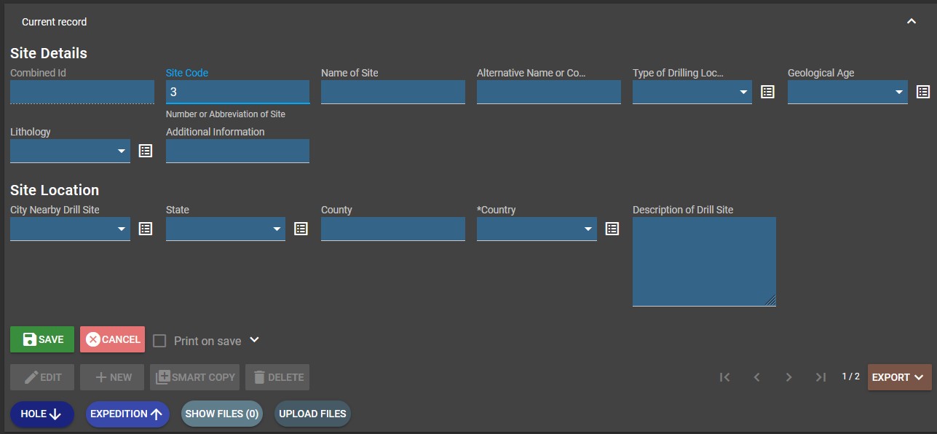The height and width of the screenshot is (434, 937).
Task: Jump to the last record
Action: tap(821, 377)
